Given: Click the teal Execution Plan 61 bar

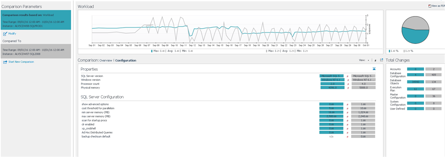Looking at the screenshot, I should point(415,89).
